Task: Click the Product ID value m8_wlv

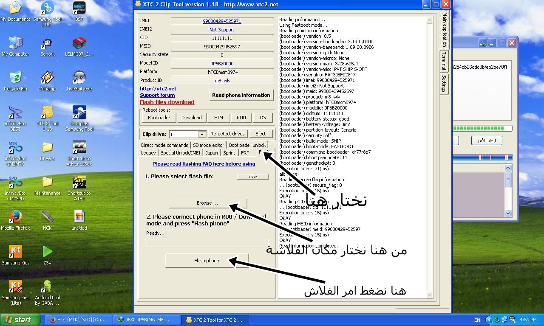Action: click(x=222, y=81)
